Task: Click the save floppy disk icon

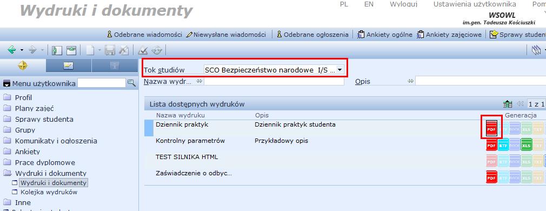Action: pyautogui.click(x=110, y=50)
